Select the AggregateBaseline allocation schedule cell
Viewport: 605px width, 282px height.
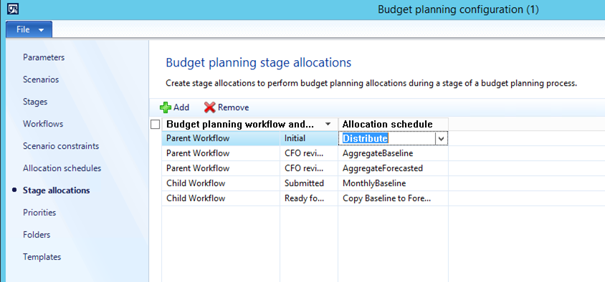[x=393, y=153]
